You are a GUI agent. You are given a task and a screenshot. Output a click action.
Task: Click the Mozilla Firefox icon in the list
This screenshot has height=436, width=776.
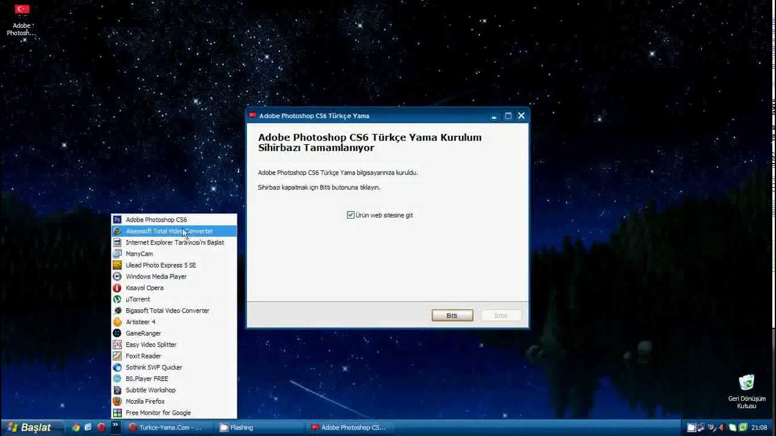tap(118, 401)
